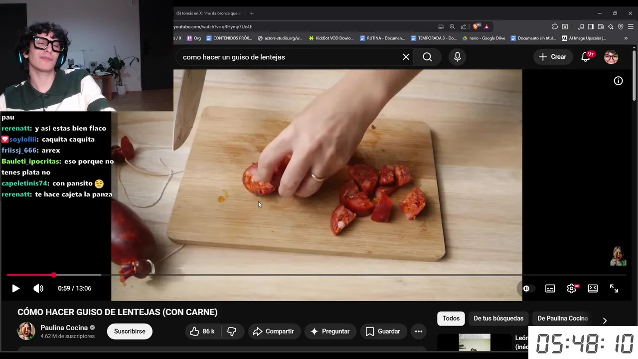Save the video with Guardar
638x359 pixels.
383,331
